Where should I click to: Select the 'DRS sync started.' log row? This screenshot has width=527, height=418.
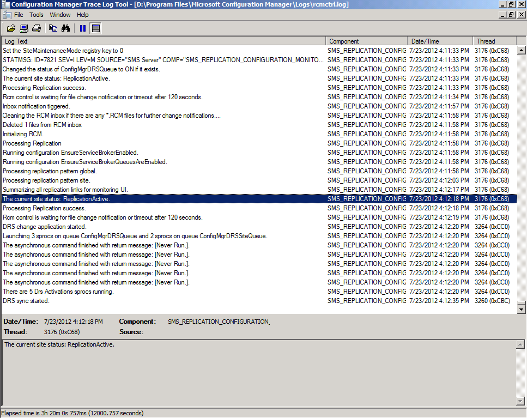pos(259,301)
